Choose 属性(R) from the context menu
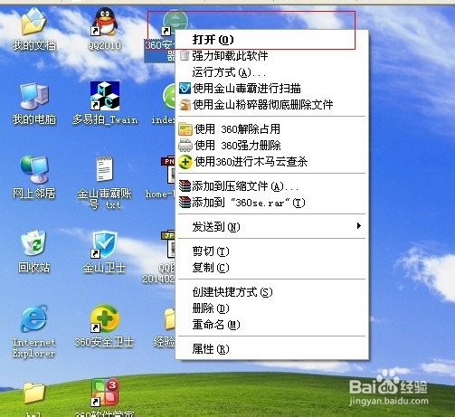This screenshot has height=417, width=455. click(x=271, y=349)
